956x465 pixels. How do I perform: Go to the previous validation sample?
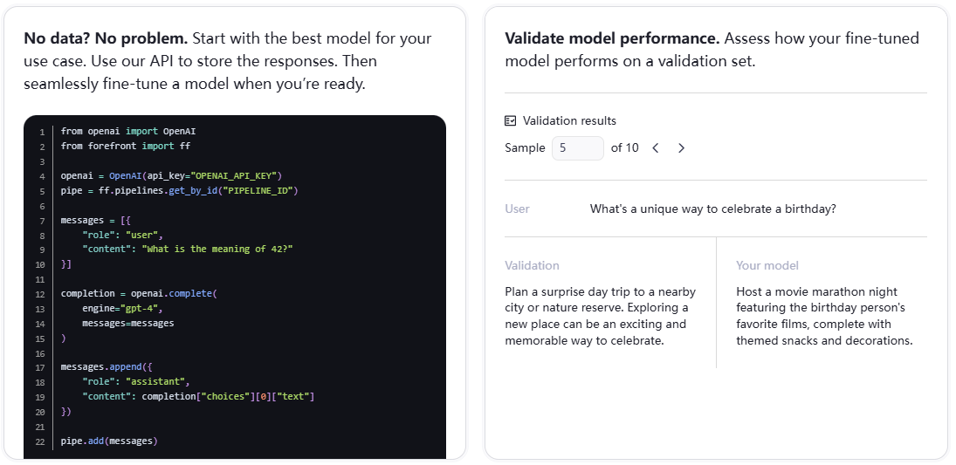[656, 148]
